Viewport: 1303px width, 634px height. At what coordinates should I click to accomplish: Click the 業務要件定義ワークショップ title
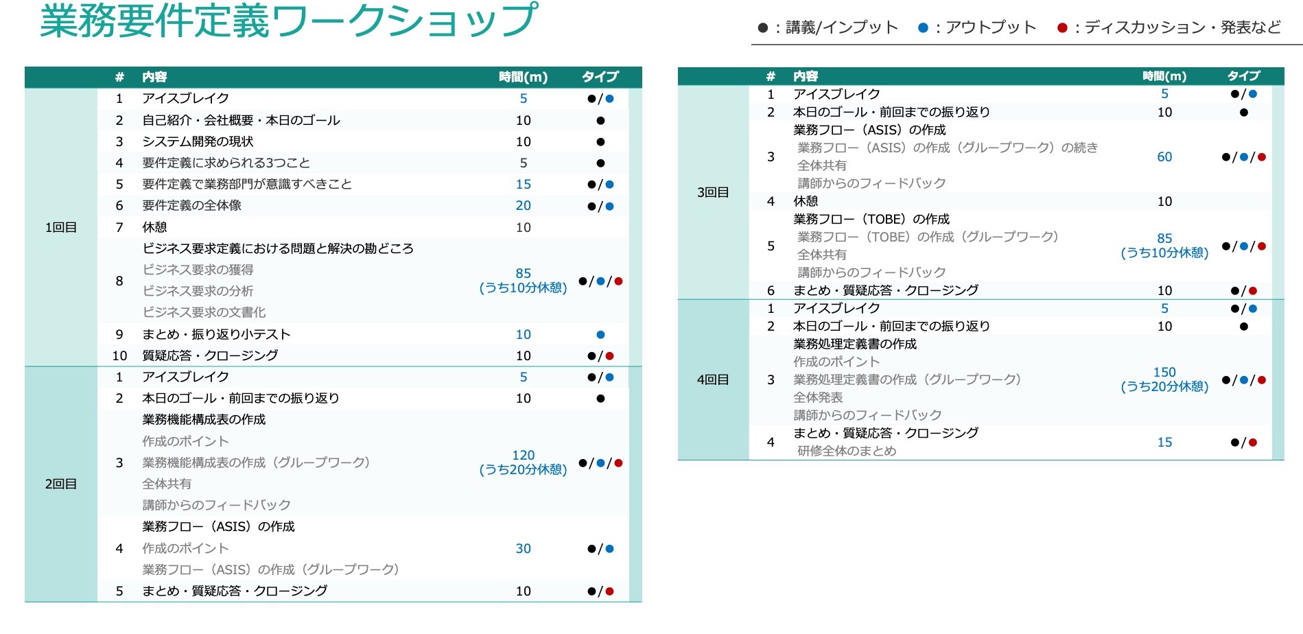288,19
